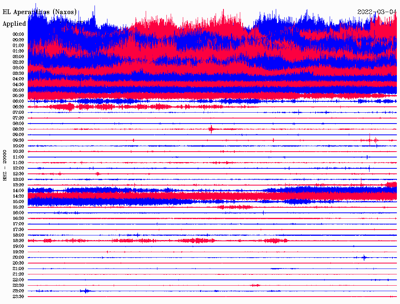Click the station title HL Aperathos (Naxos)
400x304 pixels.
39,12
